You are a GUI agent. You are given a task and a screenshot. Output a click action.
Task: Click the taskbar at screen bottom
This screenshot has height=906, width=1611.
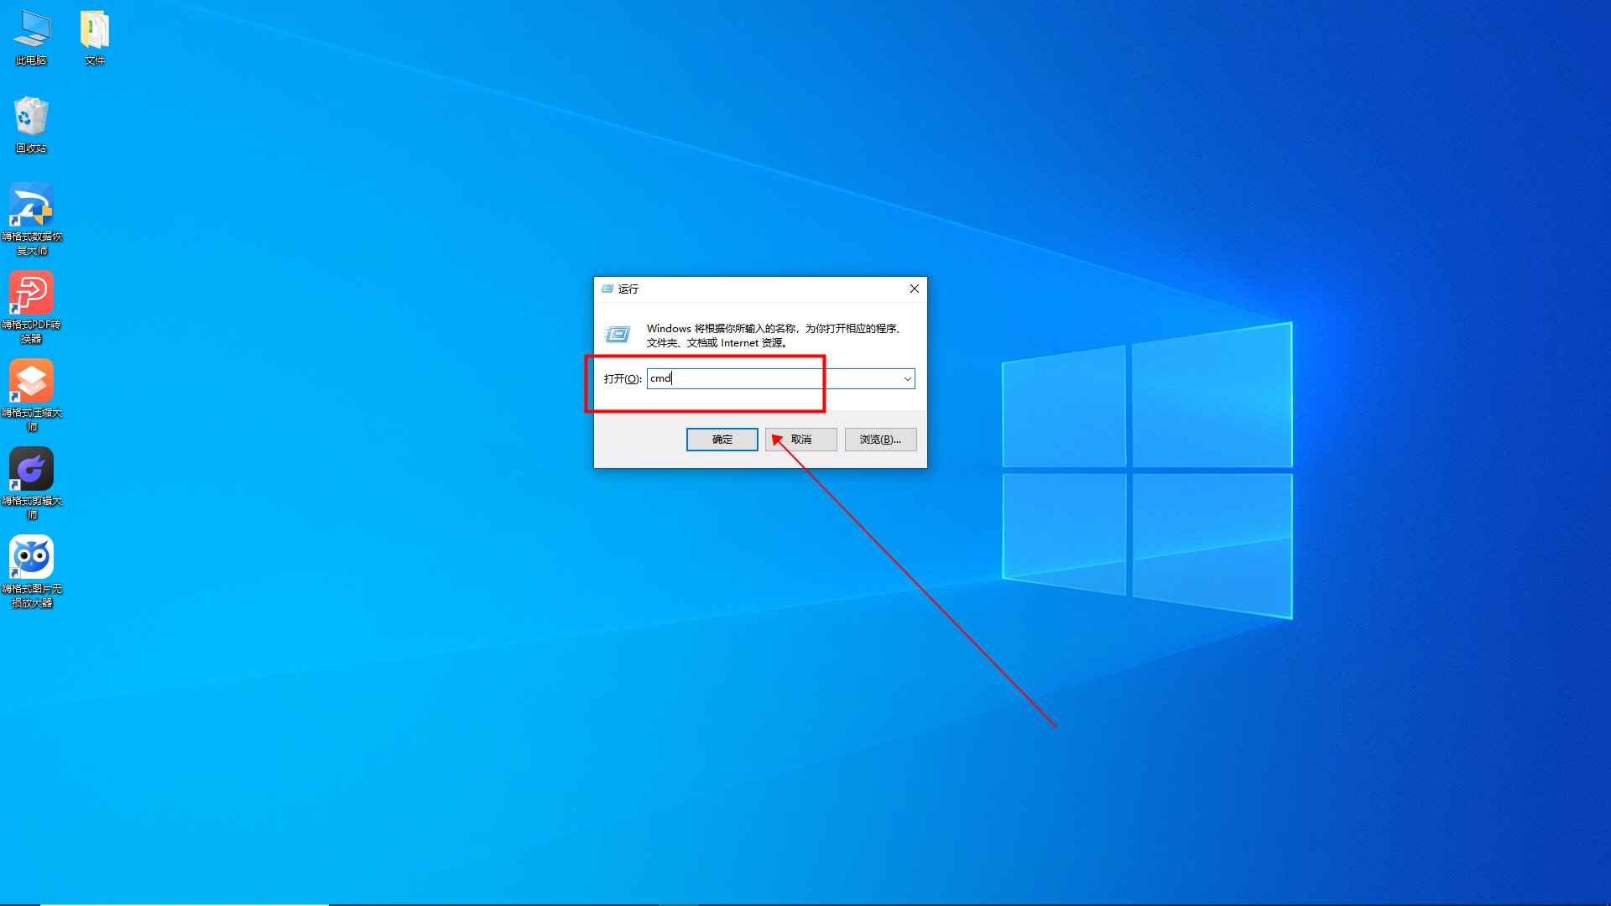coord(805,902)
